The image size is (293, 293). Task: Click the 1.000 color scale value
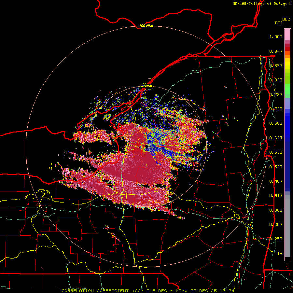pyautogui.click(x=276, y=36)
